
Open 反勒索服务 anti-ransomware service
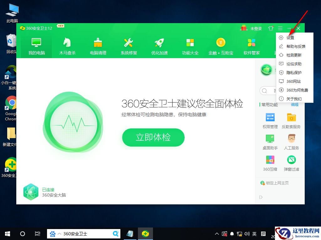click(291, 120)
